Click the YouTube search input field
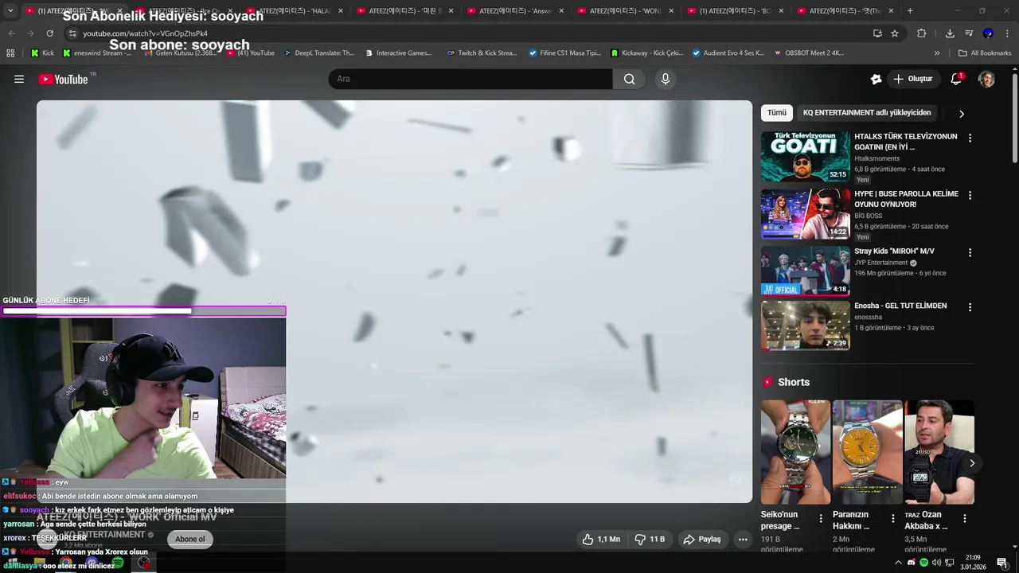The width and height of the screenshot is (1019, 573). (x=470, y=79)
